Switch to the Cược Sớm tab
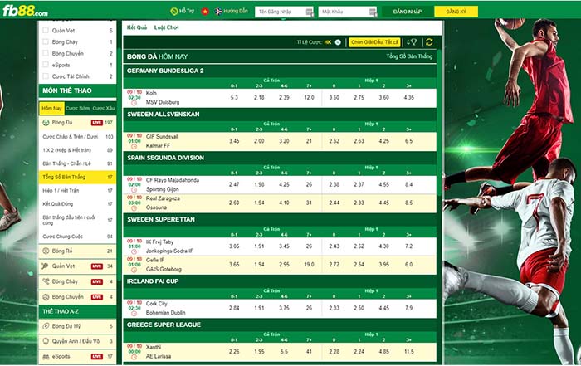Image resolution: width=581 pixels, height=366 pixels. point(78,108)
